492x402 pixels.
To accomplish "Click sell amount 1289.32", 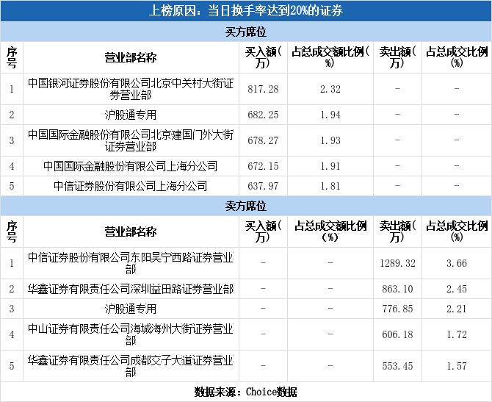I will pos(397,263).
